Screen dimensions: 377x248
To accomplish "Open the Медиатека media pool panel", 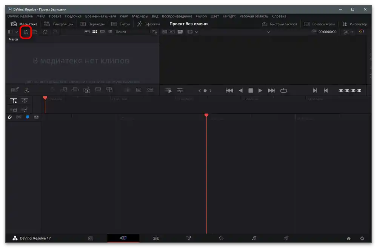I will [24, 24].
